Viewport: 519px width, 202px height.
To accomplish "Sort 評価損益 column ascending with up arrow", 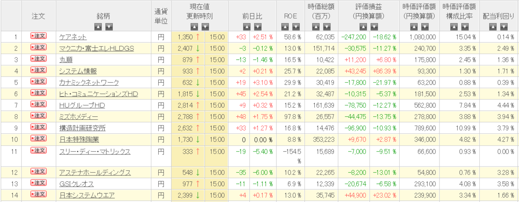I will click(x=363, y=27).
